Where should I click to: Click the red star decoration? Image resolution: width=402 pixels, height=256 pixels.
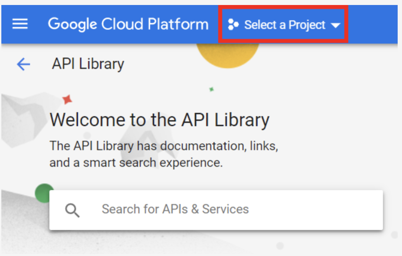[x=67, y=99]
